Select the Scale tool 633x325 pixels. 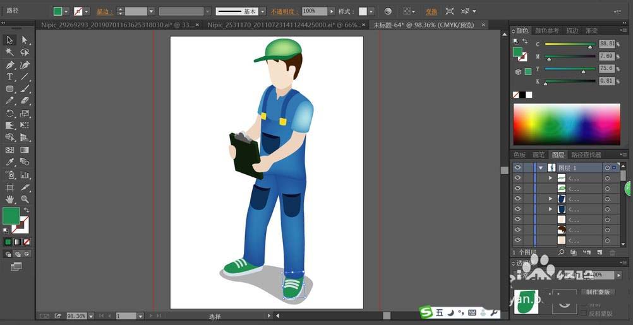click(x=25, y=114)
